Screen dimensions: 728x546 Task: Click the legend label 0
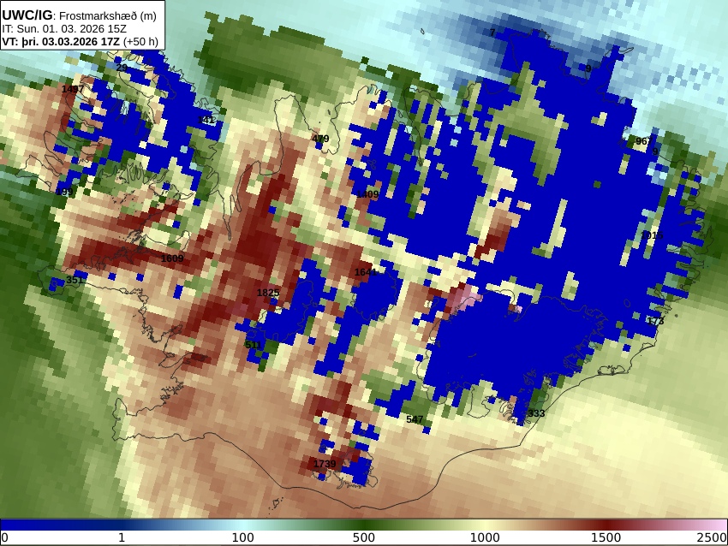[x=4, y=537]
